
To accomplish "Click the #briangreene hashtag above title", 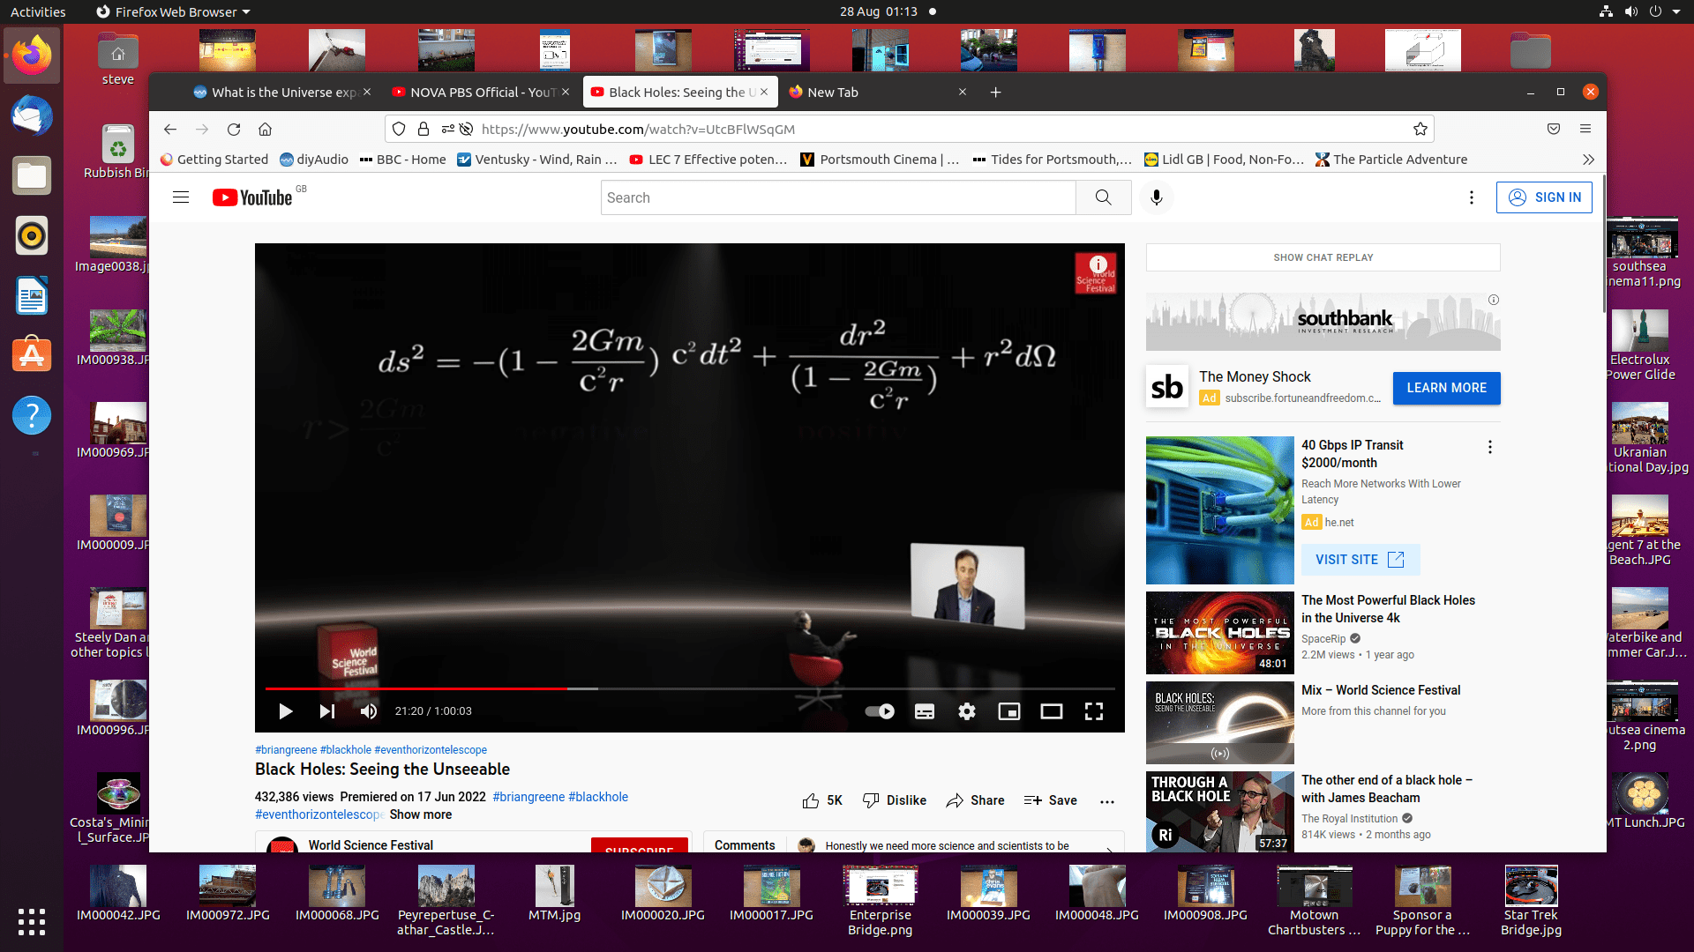I will (286, 750).
